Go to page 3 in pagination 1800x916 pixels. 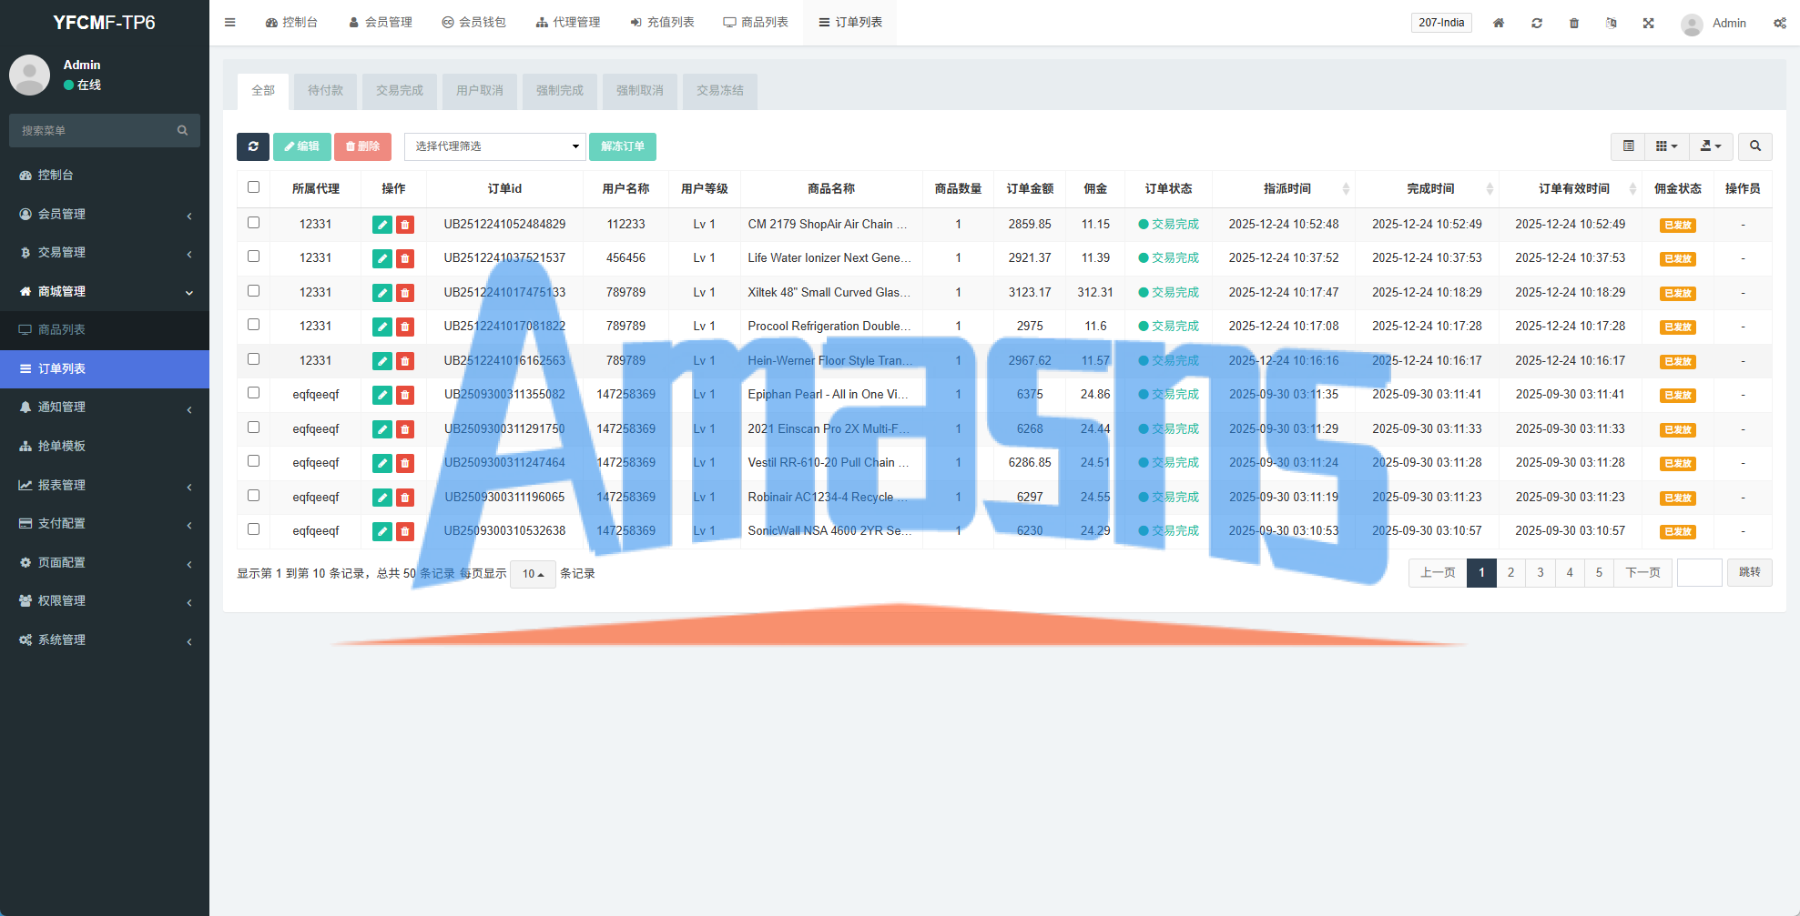tap(1541, 573)
